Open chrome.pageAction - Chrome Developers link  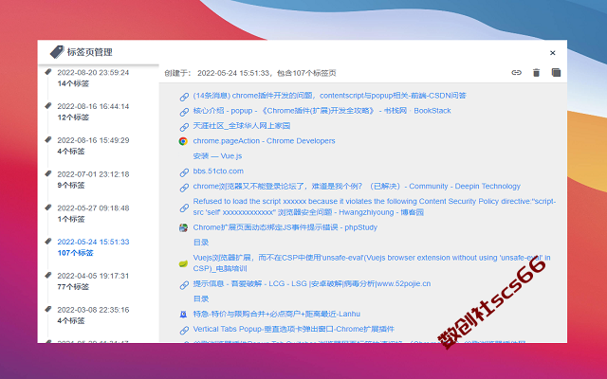(264, 141)
